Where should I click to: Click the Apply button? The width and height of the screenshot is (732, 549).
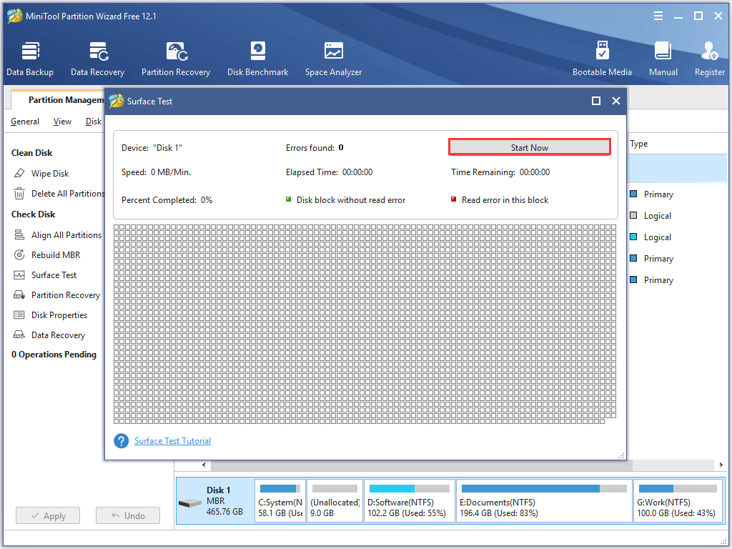[x=48, y=515]
